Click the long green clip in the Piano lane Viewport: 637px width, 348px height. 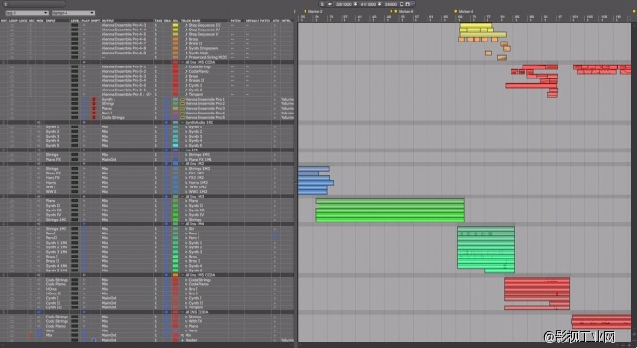[390, 201]
